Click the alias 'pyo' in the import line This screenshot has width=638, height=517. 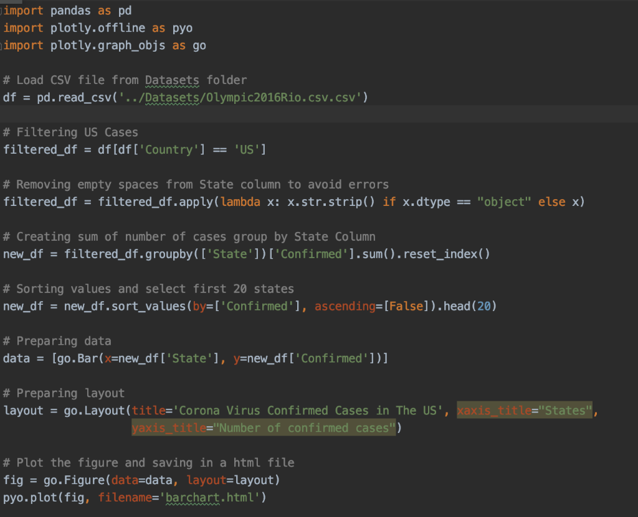pyautogui.click(x=183, y=28)
